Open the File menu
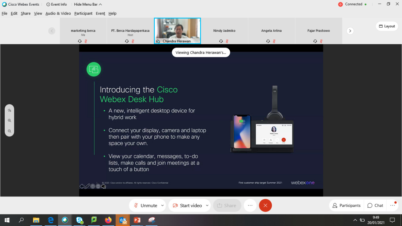The height and width of the screenshot is (226, 402). (4, 14)
